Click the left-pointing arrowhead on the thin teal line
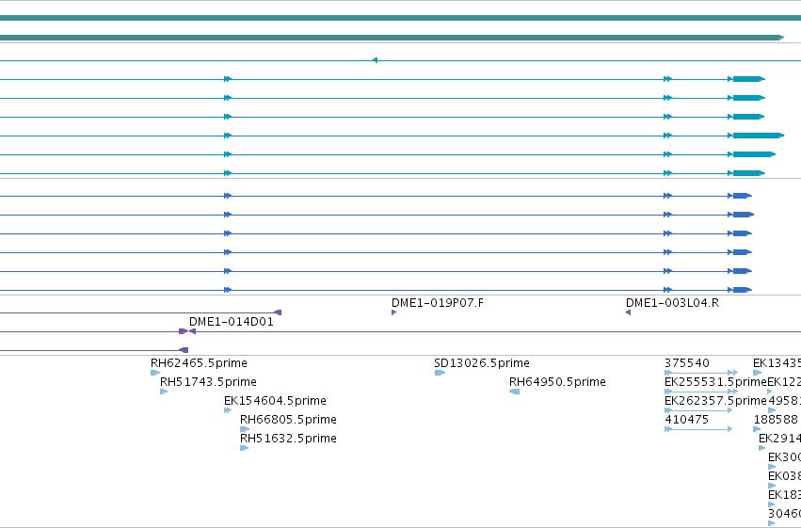 [x=375, y=60]
